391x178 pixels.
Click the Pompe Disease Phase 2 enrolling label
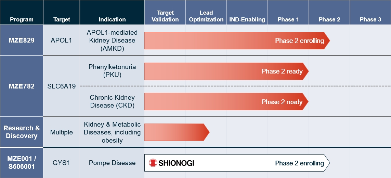click(x=299, y=163)
